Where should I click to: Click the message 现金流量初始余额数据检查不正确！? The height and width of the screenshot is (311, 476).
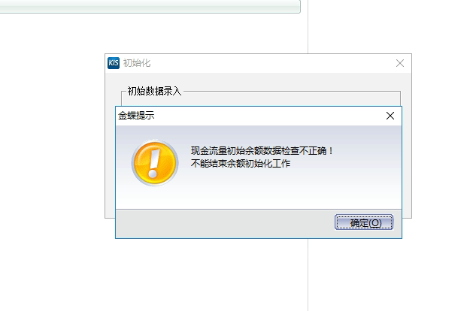(x=262, y=151)
